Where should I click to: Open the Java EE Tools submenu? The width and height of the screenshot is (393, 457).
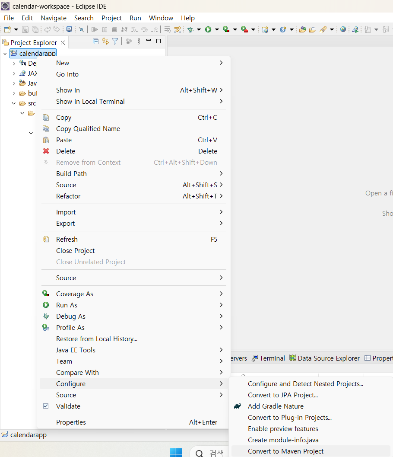133,350
